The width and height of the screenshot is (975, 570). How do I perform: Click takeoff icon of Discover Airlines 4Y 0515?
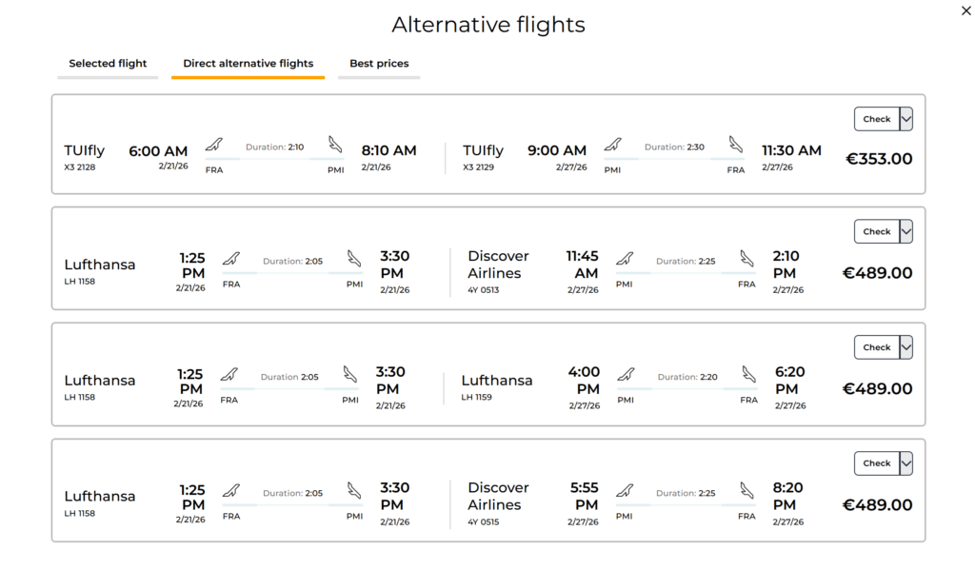[x=625, y=491]
